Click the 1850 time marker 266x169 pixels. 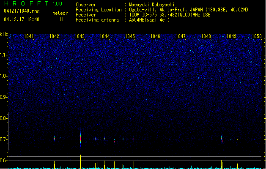pyautogui.click(x=257, y=36)
